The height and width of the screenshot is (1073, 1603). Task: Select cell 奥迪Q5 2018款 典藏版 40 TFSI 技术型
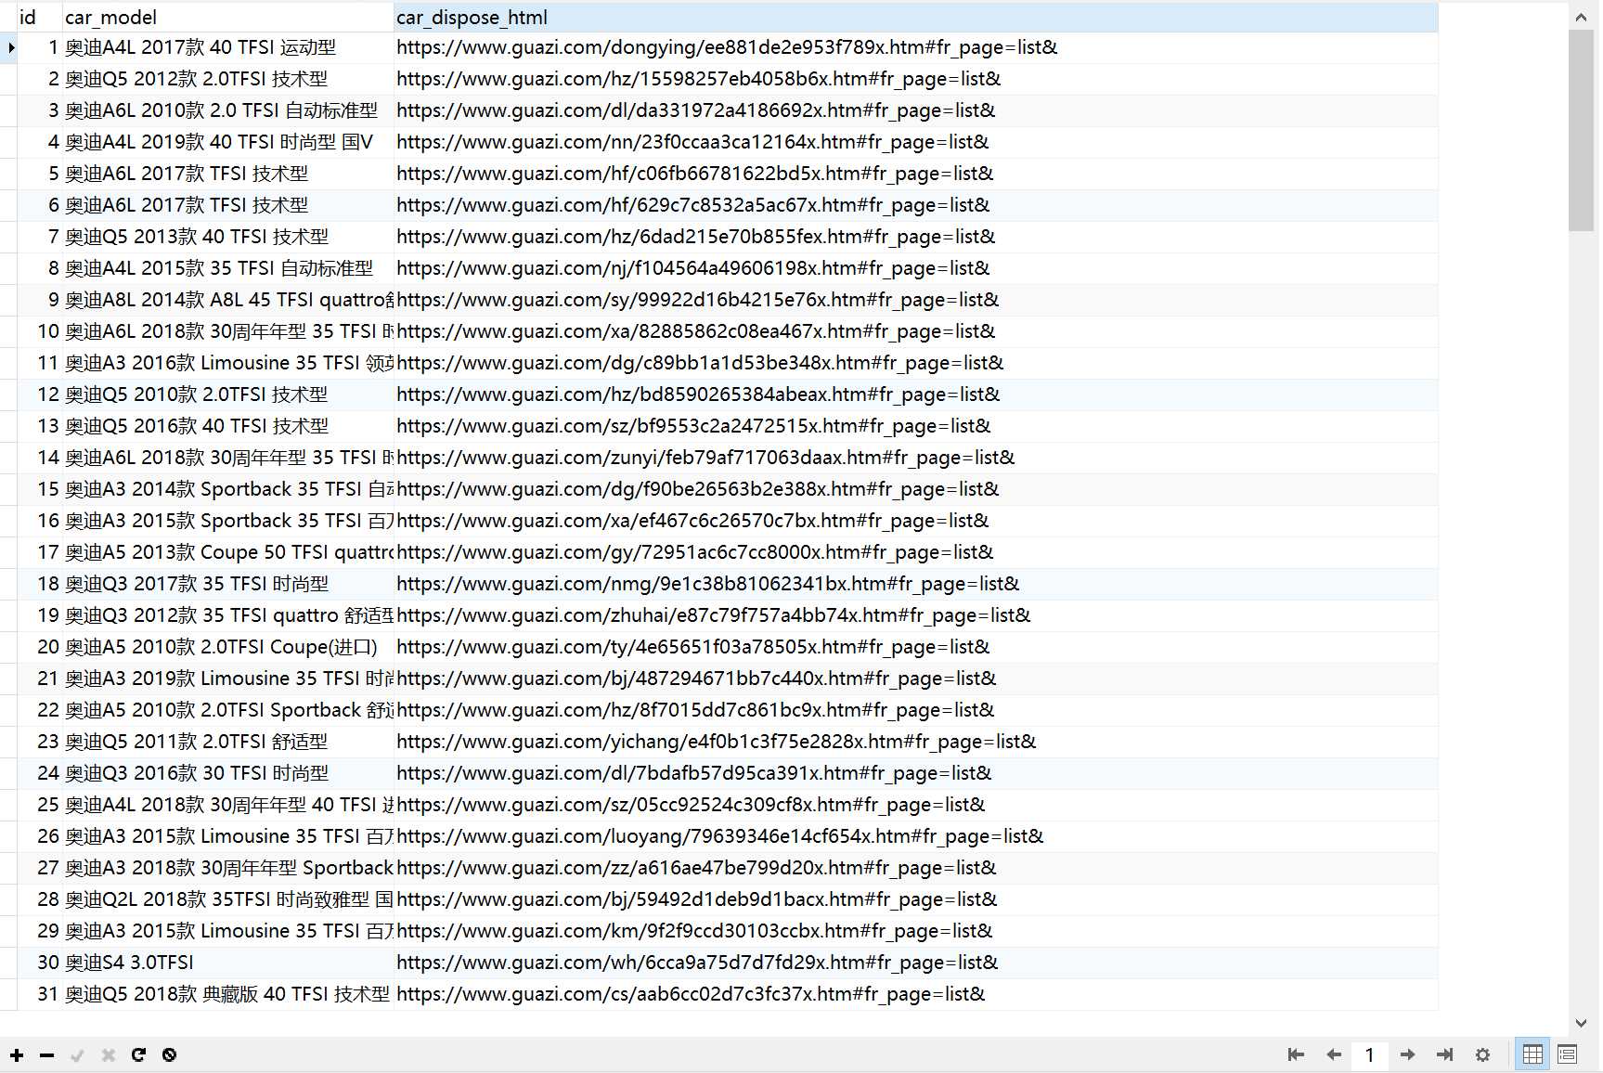point(227,994)
